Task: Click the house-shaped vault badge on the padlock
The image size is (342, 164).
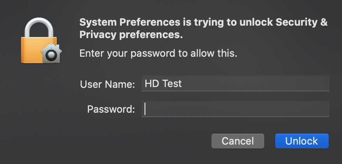Action: 51,53
